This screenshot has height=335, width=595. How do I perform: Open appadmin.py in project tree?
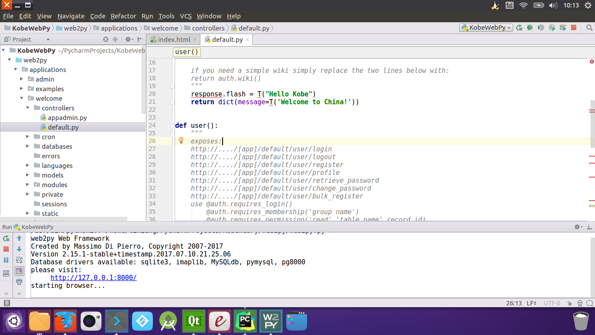[64, 118]
